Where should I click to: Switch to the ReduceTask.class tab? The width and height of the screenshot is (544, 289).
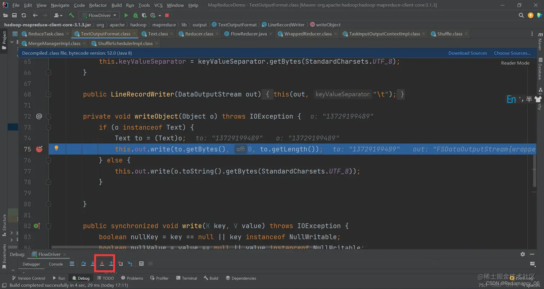pos(46,34)
